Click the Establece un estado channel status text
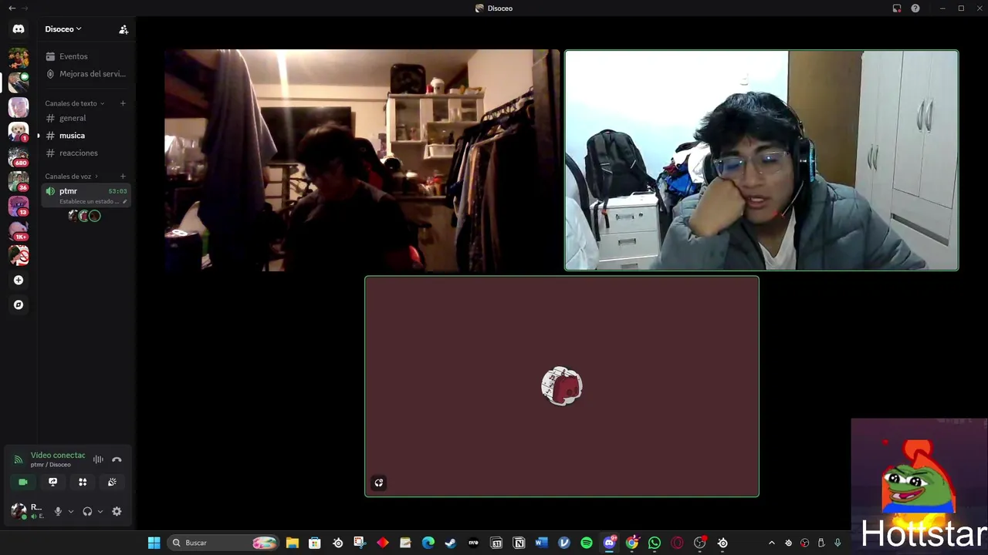Image resolution: width=988 pixels, height=555 pixels. (89, 201)
